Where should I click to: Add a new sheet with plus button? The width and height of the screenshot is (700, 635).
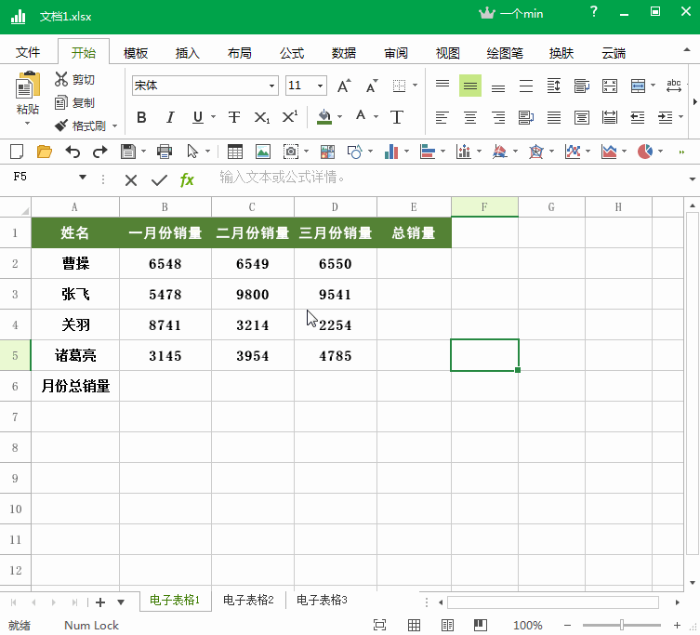pyautogui.click(x=100, y=602)
